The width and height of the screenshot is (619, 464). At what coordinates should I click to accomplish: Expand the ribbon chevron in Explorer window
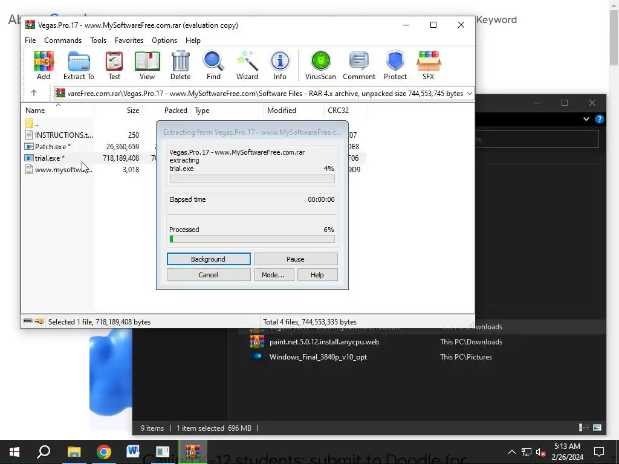[586, 119]
